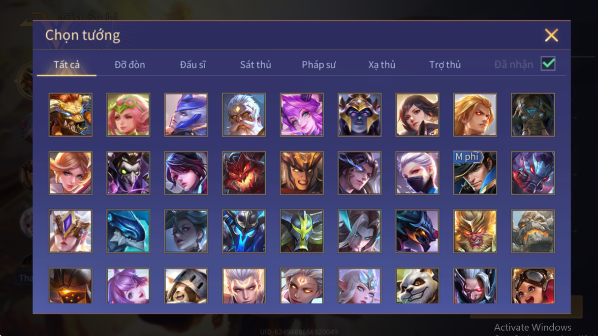The image size is (598, 336).
Task: Select the red demon face hero
Action: coord(244,173)
